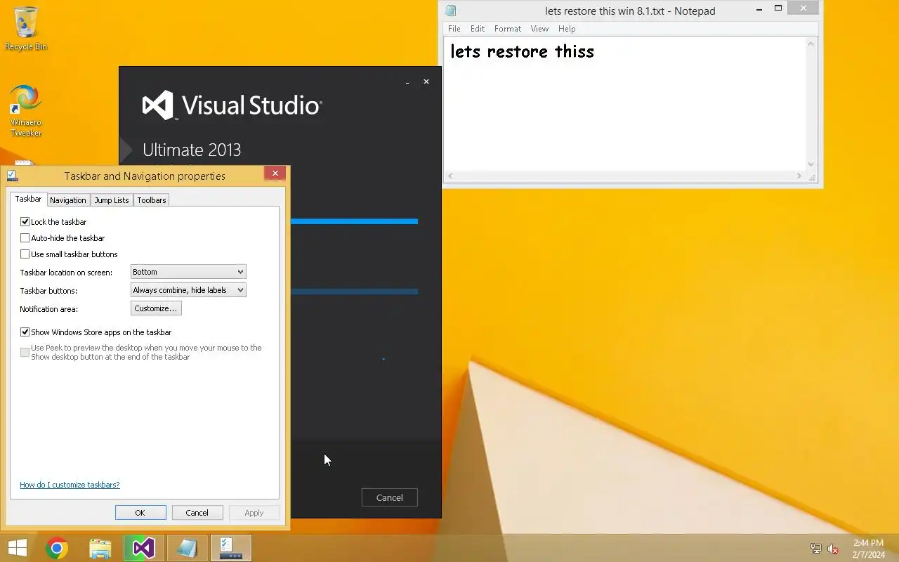Image resolution: width=899 pixels, height=562 pixels.
Task: Enable Auto-hide the taskbar
Action: coord(25,237)
